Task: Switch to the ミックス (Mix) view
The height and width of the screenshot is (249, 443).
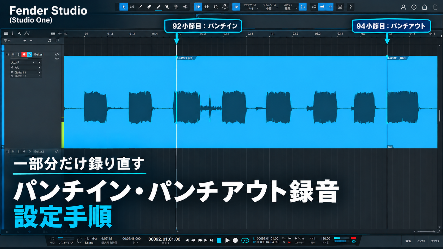Action: [421, 241]
